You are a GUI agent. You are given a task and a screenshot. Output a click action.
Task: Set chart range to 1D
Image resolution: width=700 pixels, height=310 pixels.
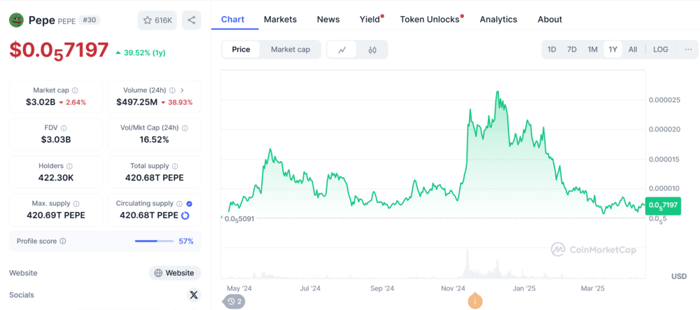[x=552, y=50]
